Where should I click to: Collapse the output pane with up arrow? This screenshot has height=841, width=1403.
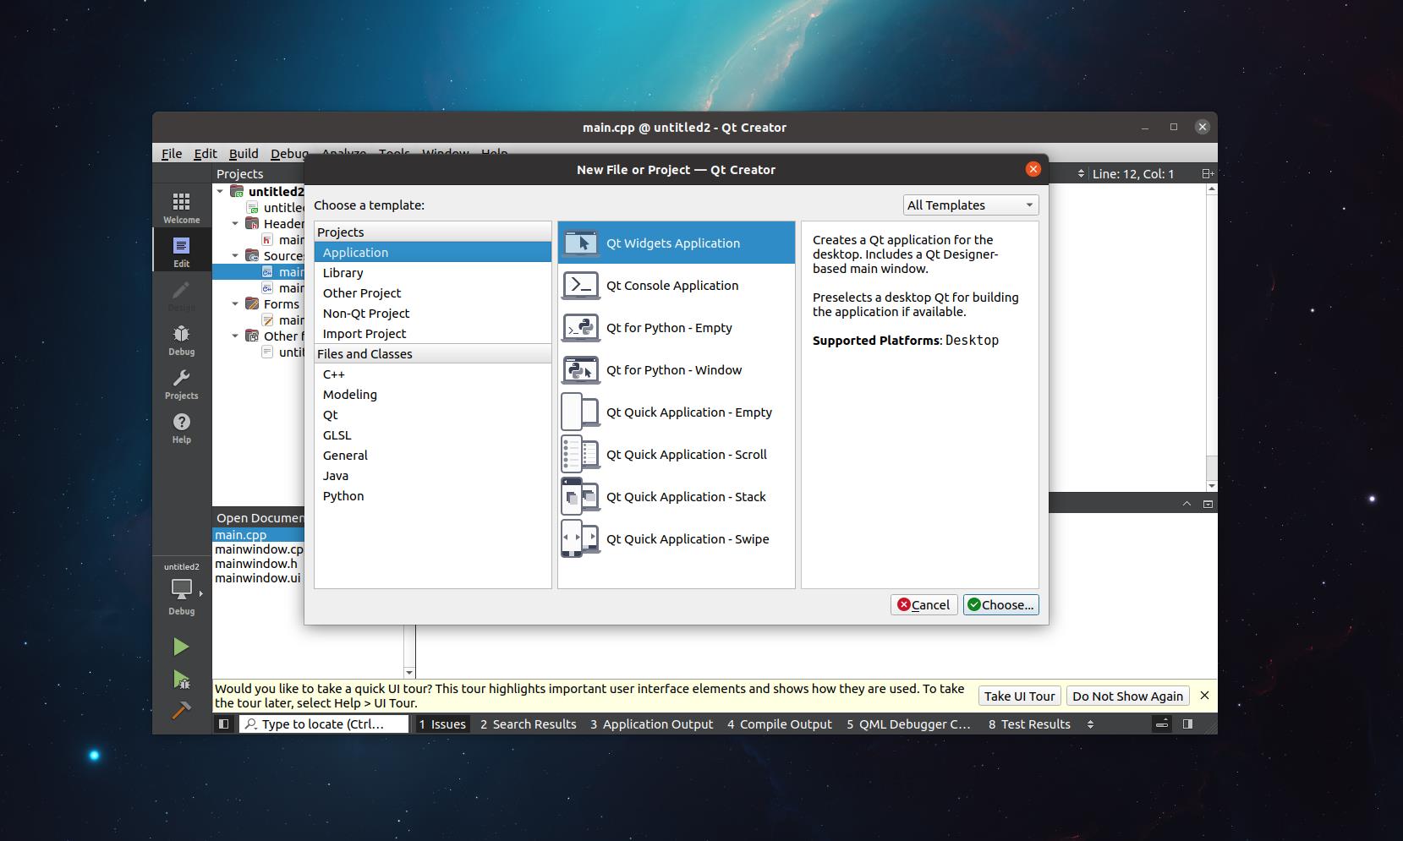(1187, 503)
